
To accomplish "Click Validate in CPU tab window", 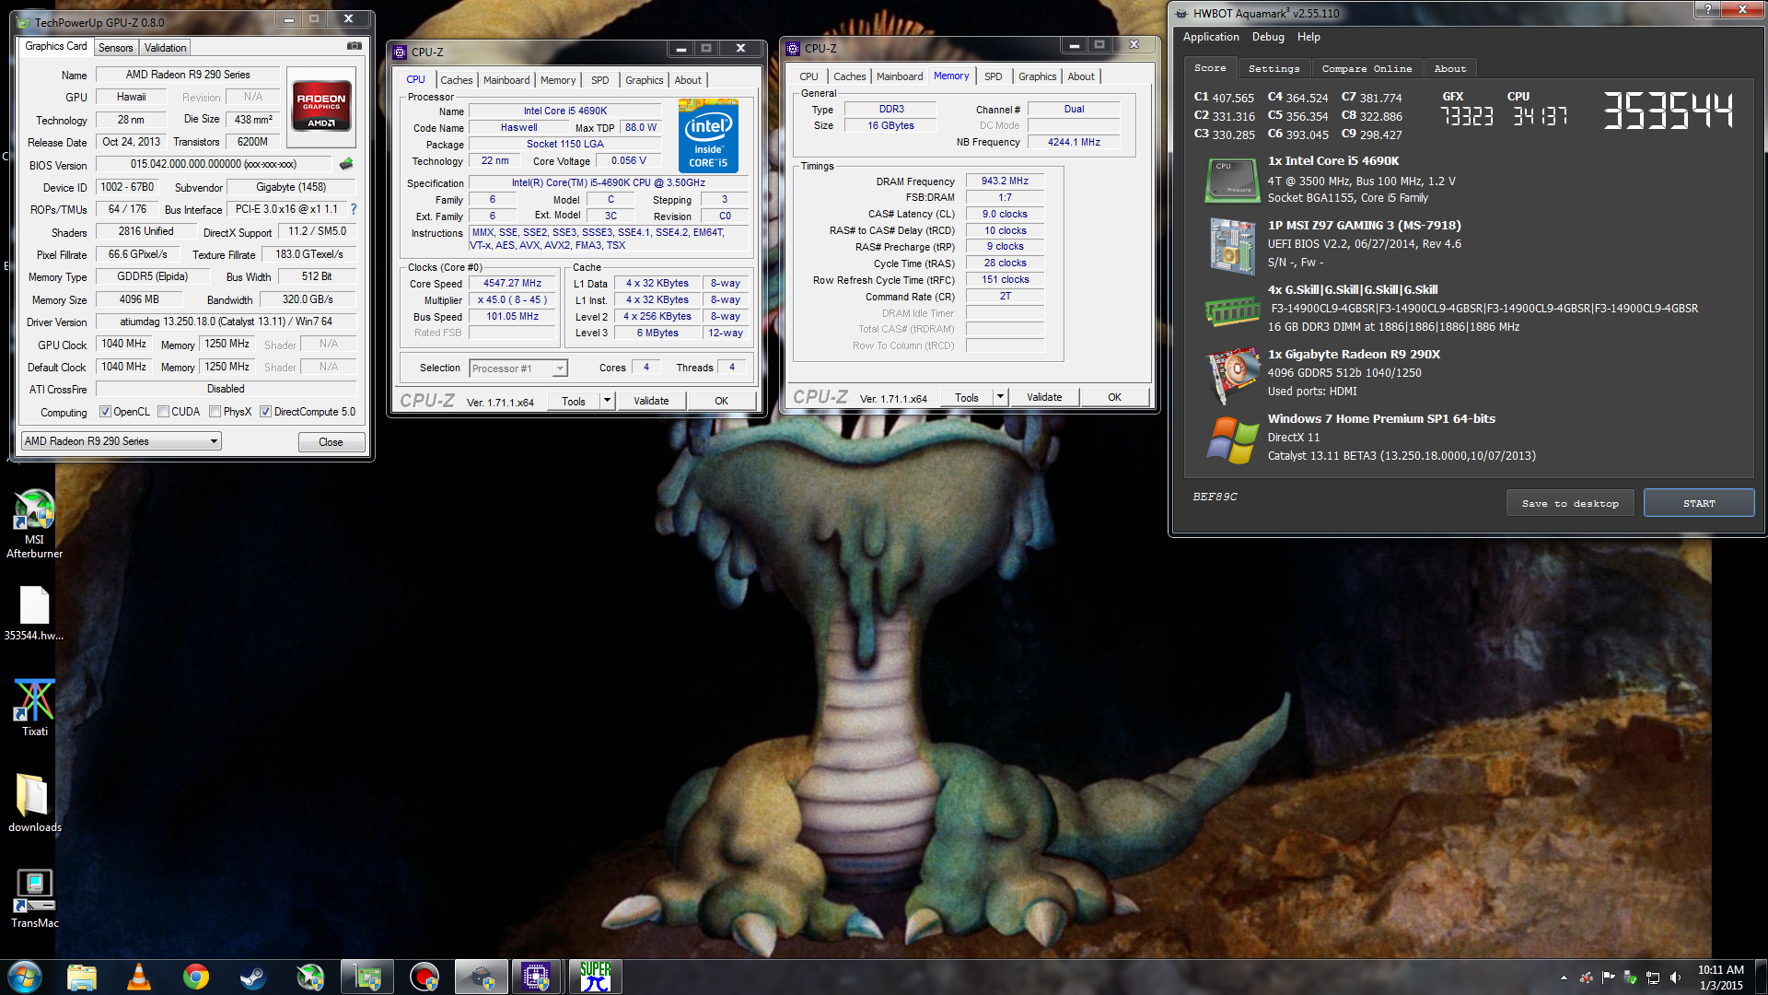I will point(651,401).
